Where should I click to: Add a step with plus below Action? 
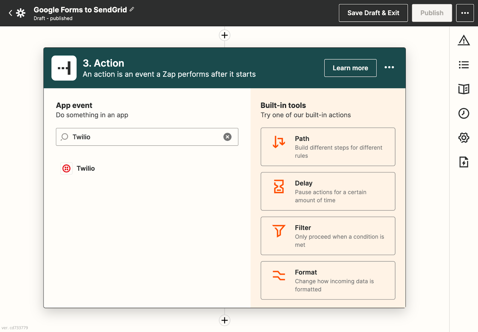(225, 320)
